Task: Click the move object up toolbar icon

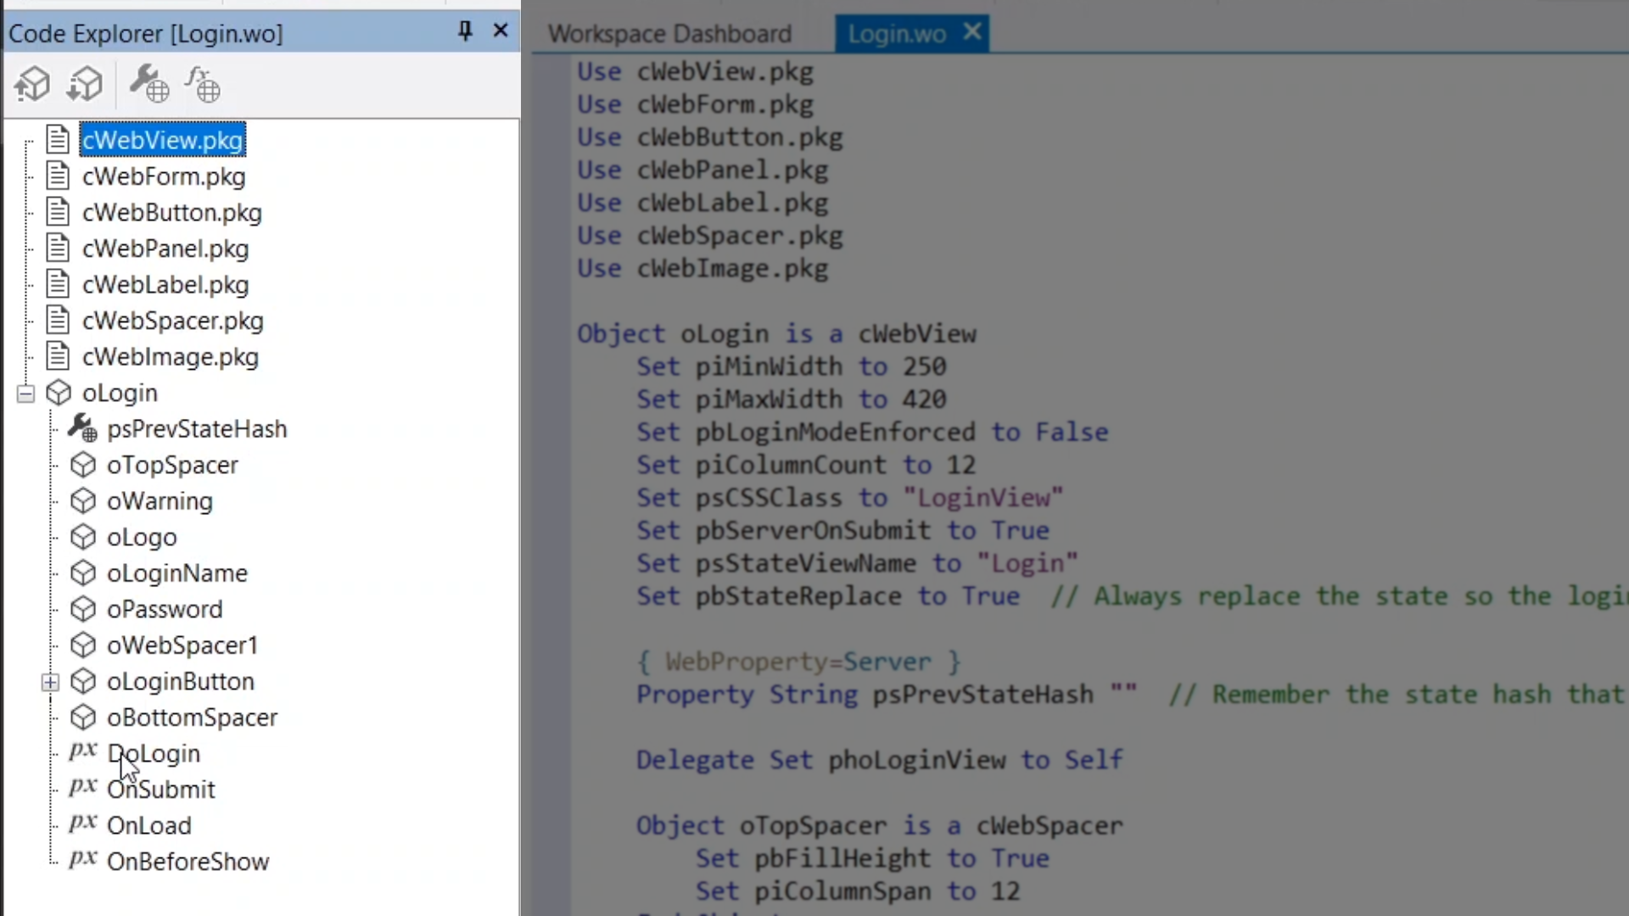Action: (32, 84)
